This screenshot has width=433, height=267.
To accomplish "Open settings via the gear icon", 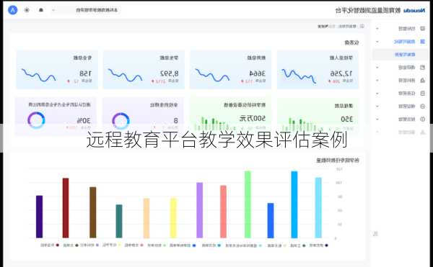I will tap(27, 10).
